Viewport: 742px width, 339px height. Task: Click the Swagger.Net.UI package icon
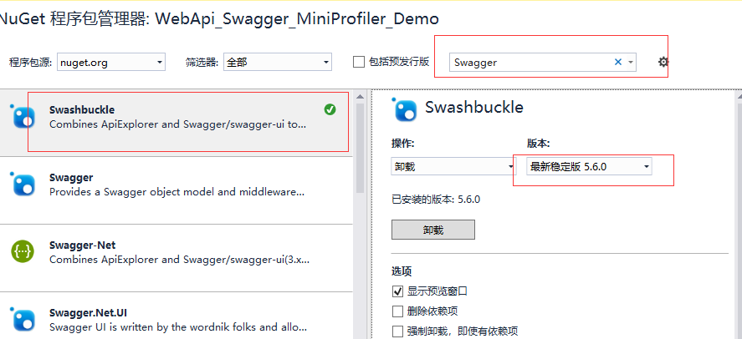[x=23, y=320]
